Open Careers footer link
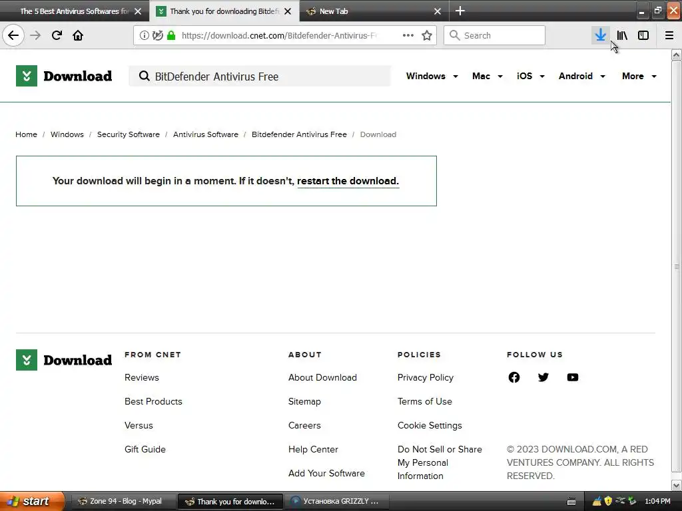Screen dimensions: 682x511 [304, 425]
